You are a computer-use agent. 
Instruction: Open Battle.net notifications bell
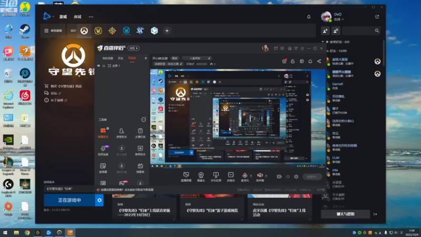point(309,17)
